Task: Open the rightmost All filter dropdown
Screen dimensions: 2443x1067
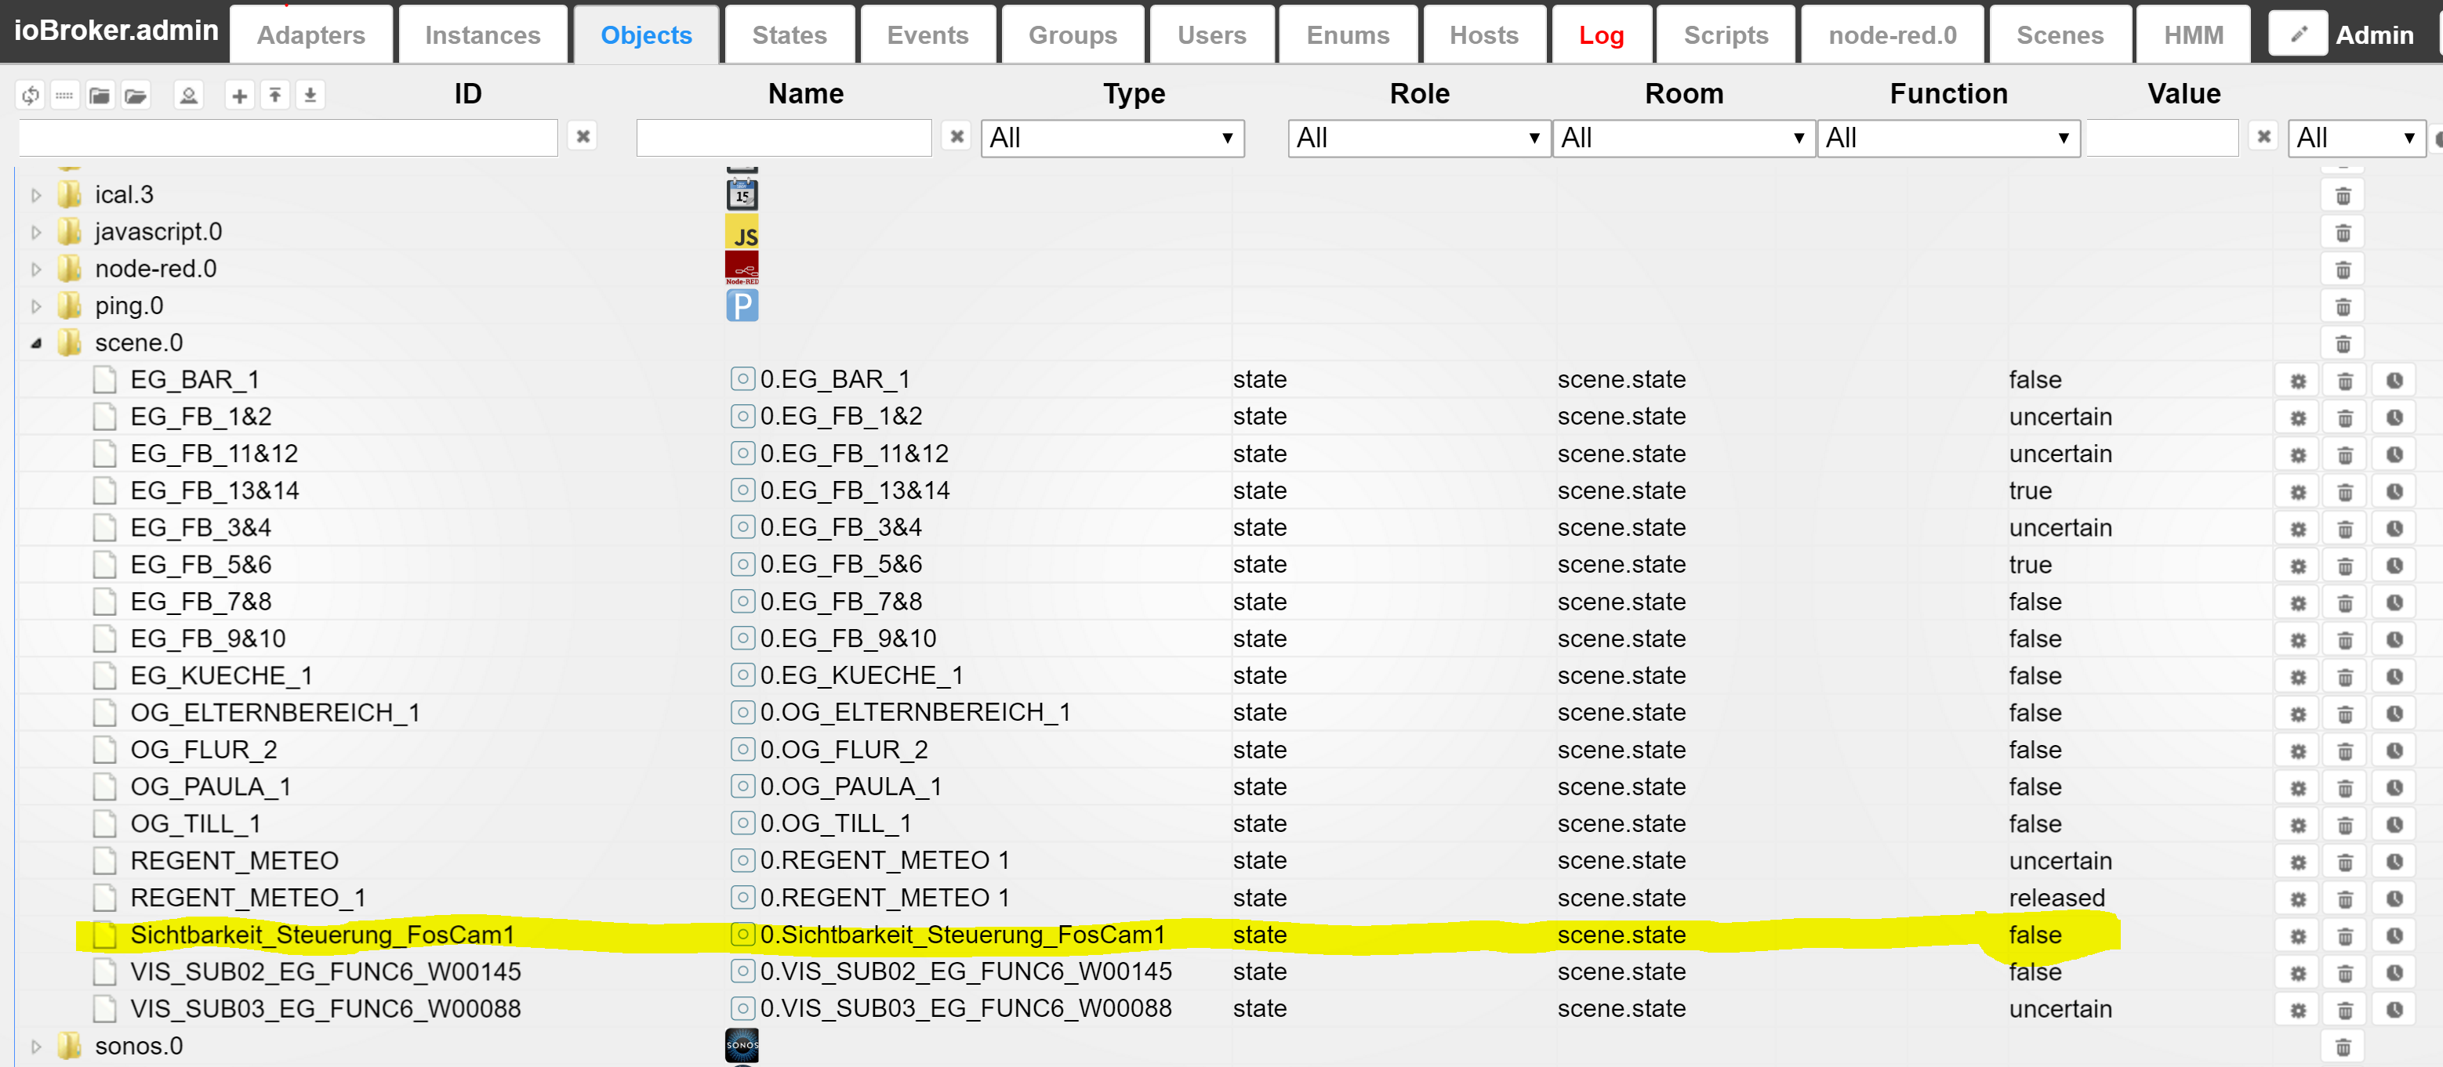Action: click(2357, 139)
